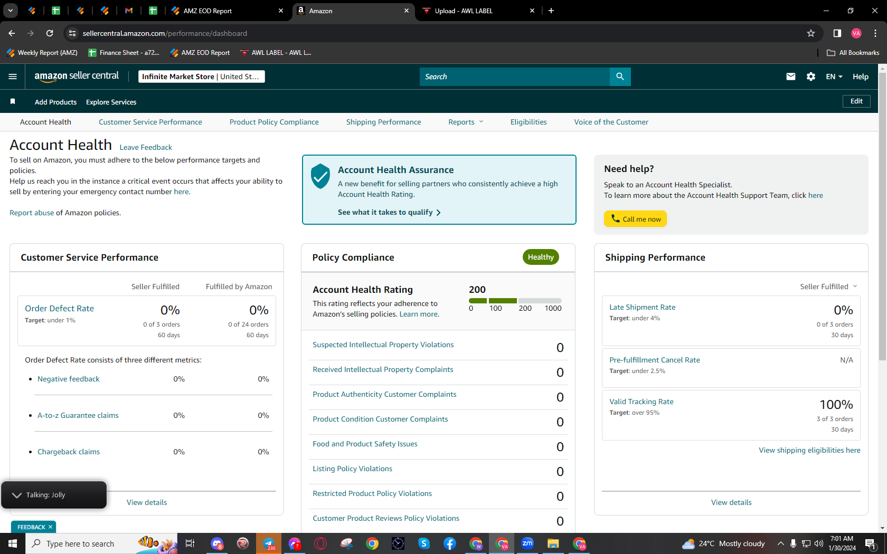Click the search magnifier button
This screenshot has width=887, height=554.
click(620, 77)
